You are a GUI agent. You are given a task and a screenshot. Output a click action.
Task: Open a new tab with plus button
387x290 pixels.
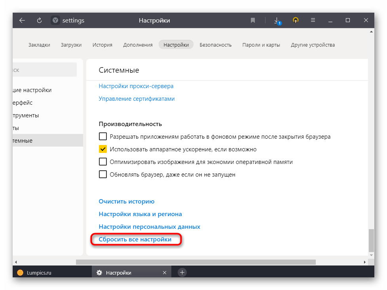click(182, 272)
